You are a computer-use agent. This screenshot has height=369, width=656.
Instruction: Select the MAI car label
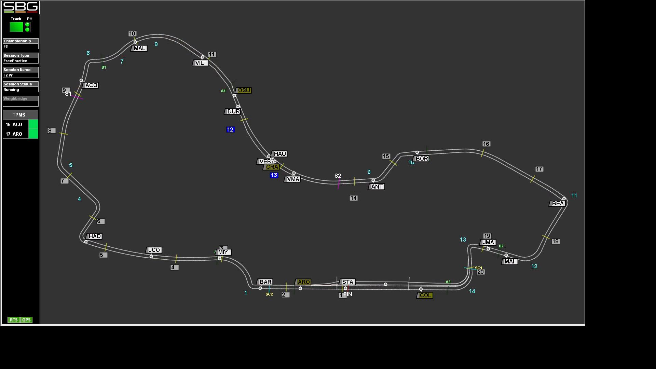509,261
